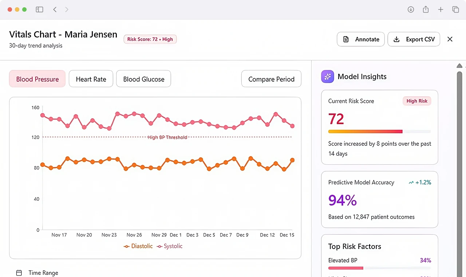Select the Blood Pressure tab
466x277 pixels.
tap(37, 79)
